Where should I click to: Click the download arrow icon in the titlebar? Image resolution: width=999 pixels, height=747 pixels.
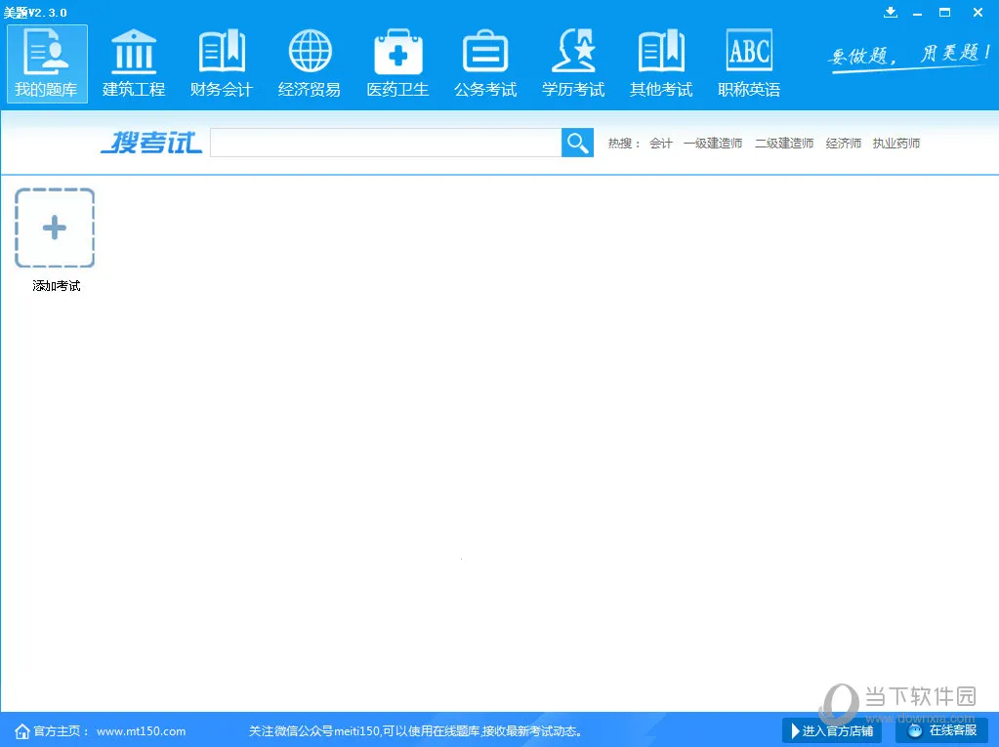tap(890, 13)
